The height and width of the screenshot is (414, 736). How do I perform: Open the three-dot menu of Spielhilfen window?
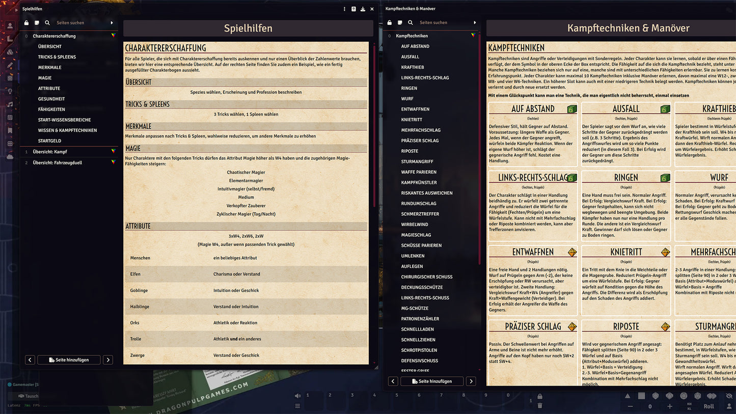pyautogui.click(x=344, y=9)
